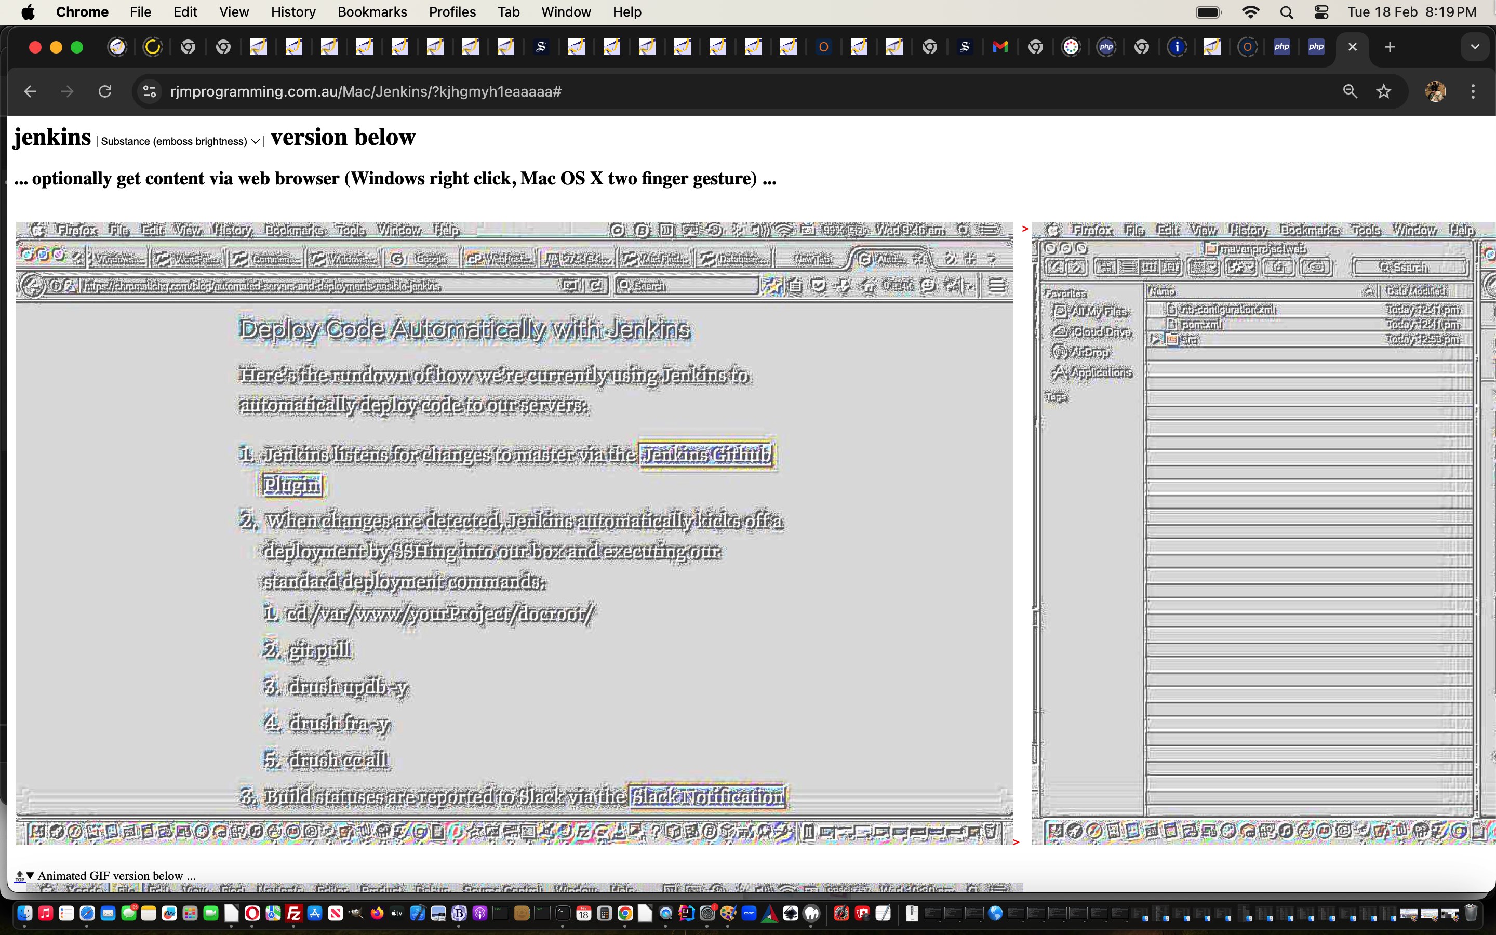Open the Edit menu
The image size is (1496, 935).
185,12
